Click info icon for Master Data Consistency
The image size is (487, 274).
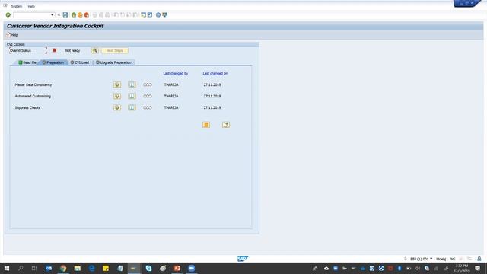[x=132, y=84]
